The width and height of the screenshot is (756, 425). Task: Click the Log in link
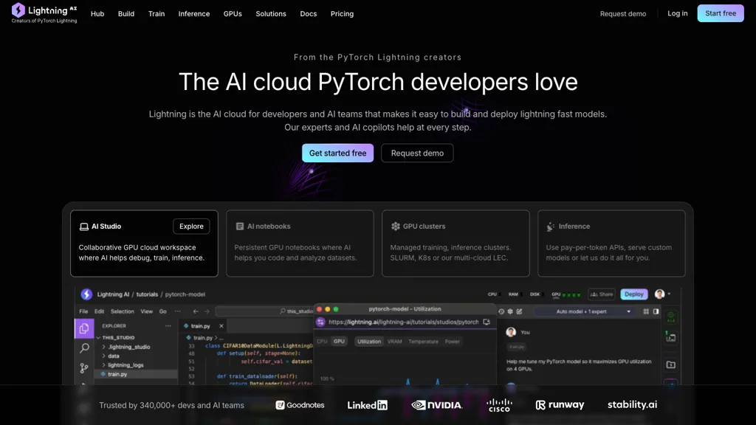[678, 13]
